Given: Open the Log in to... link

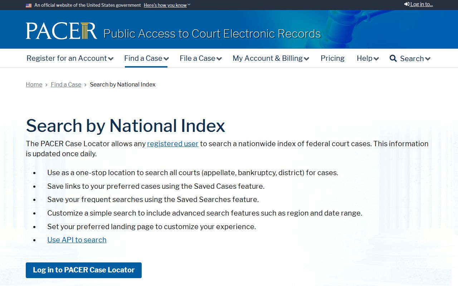Looking at the screenshot, I should coord(419,4).
